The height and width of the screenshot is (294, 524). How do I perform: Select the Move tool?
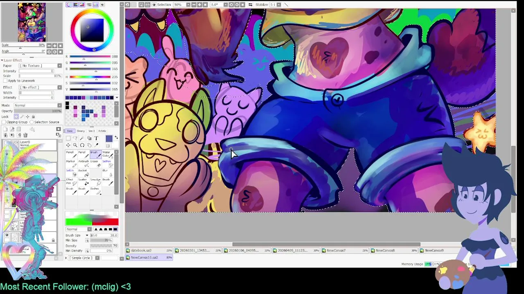tap(68, 145)
